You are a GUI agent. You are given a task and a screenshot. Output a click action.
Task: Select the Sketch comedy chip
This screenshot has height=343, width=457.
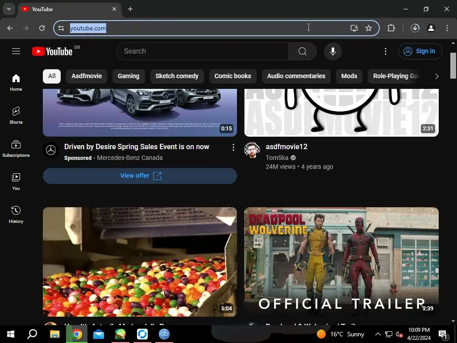177,76
